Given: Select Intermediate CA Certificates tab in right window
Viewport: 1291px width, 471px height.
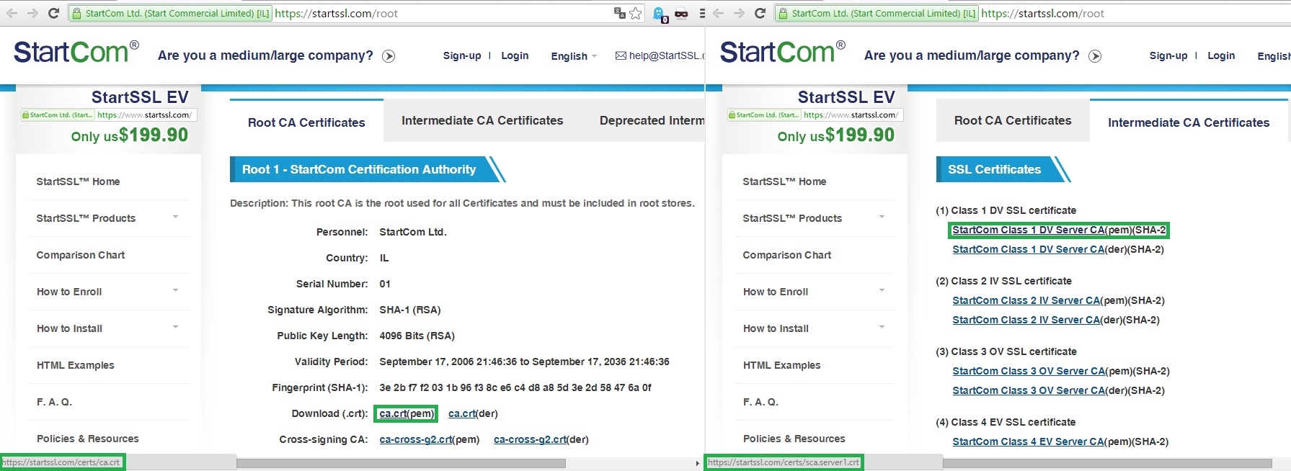Looking at the screenshot, I should click(1189, 122).
